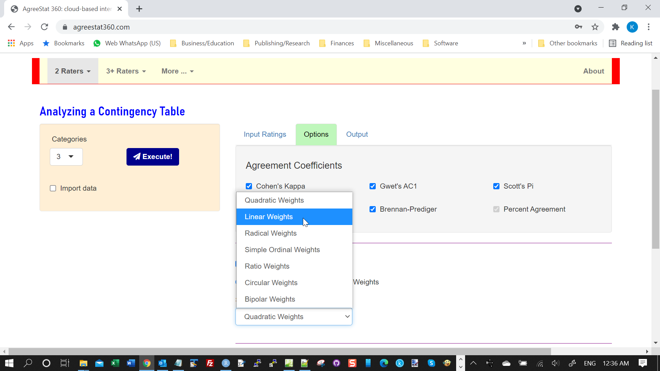Click the Execute! launch button
This screenshot has width=660, height=371.
click(153, 156)
